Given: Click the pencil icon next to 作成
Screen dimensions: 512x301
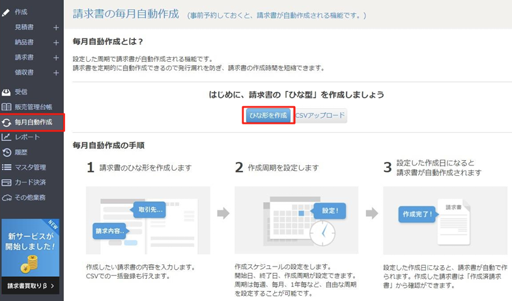Looking at the screenshot, I should tap(6, 12).
